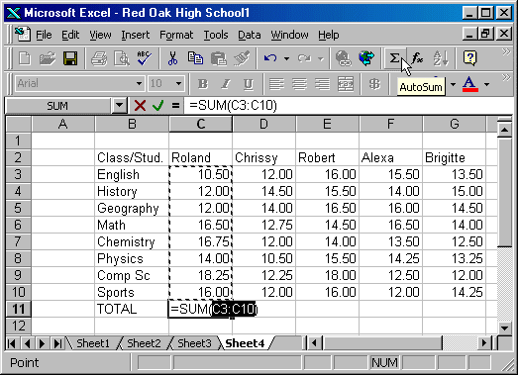Open Fill Color dropdown arrow beside AutoSum tooltip
518x375 pixels.
[453, 84]
